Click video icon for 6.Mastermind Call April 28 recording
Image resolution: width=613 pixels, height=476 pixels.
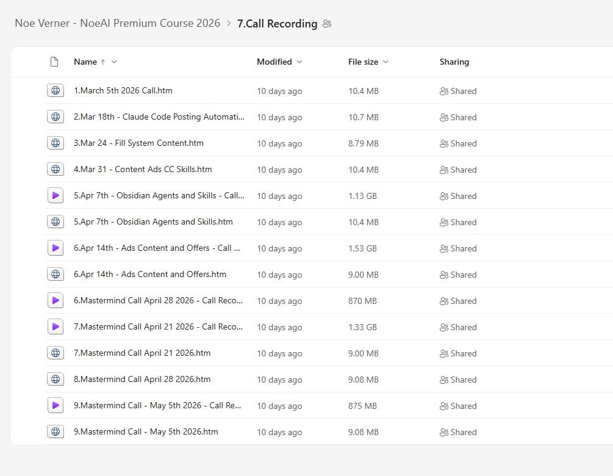click(x=56, y=300)
